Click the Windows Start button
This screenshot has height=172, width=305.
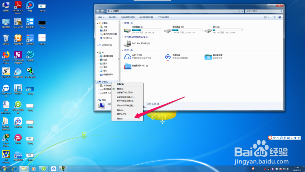point(4,169)
